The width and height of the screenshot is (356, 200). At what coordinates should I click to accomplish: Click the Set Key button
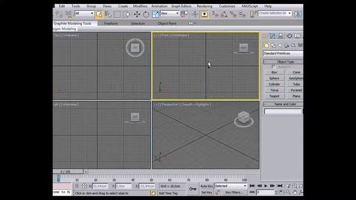(206, 193)
